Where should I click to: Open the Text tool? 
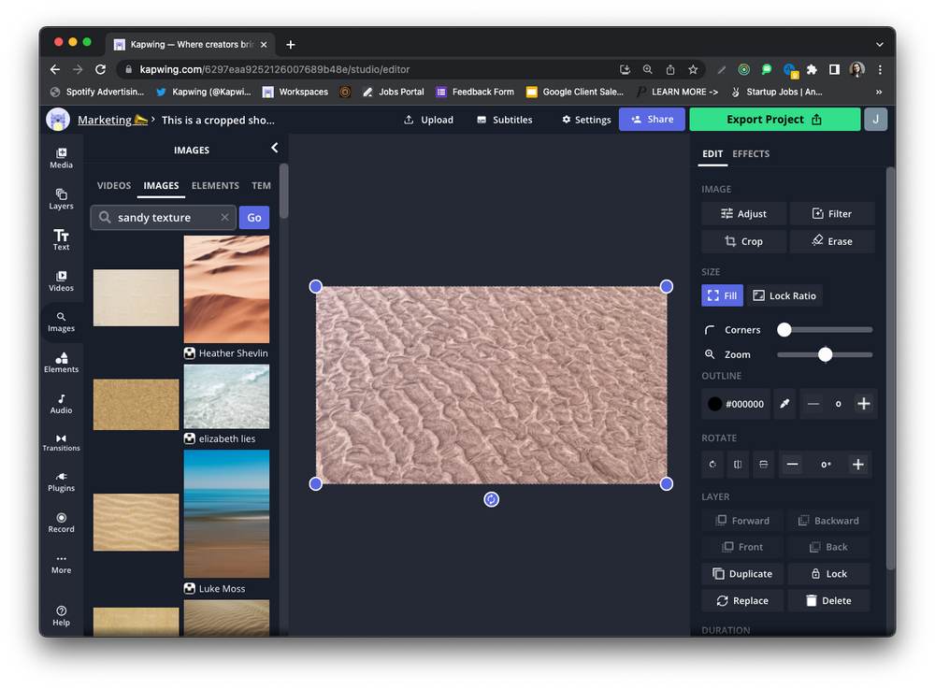click(61, 239)
